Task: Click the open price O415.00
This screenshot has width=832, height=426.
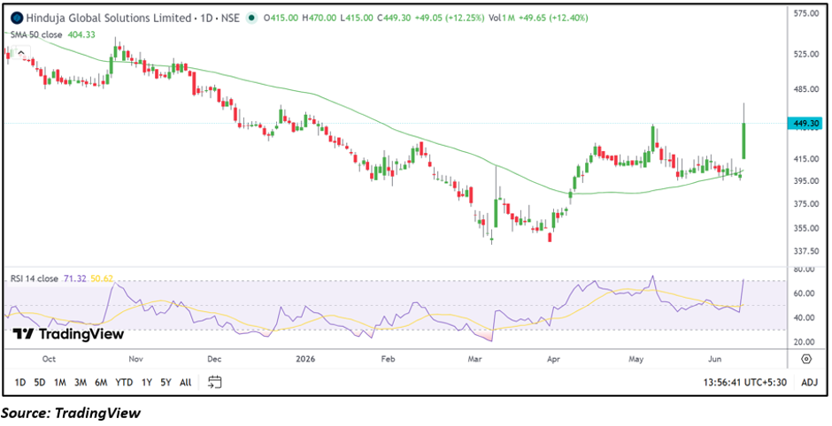Action: pos(281,18)
